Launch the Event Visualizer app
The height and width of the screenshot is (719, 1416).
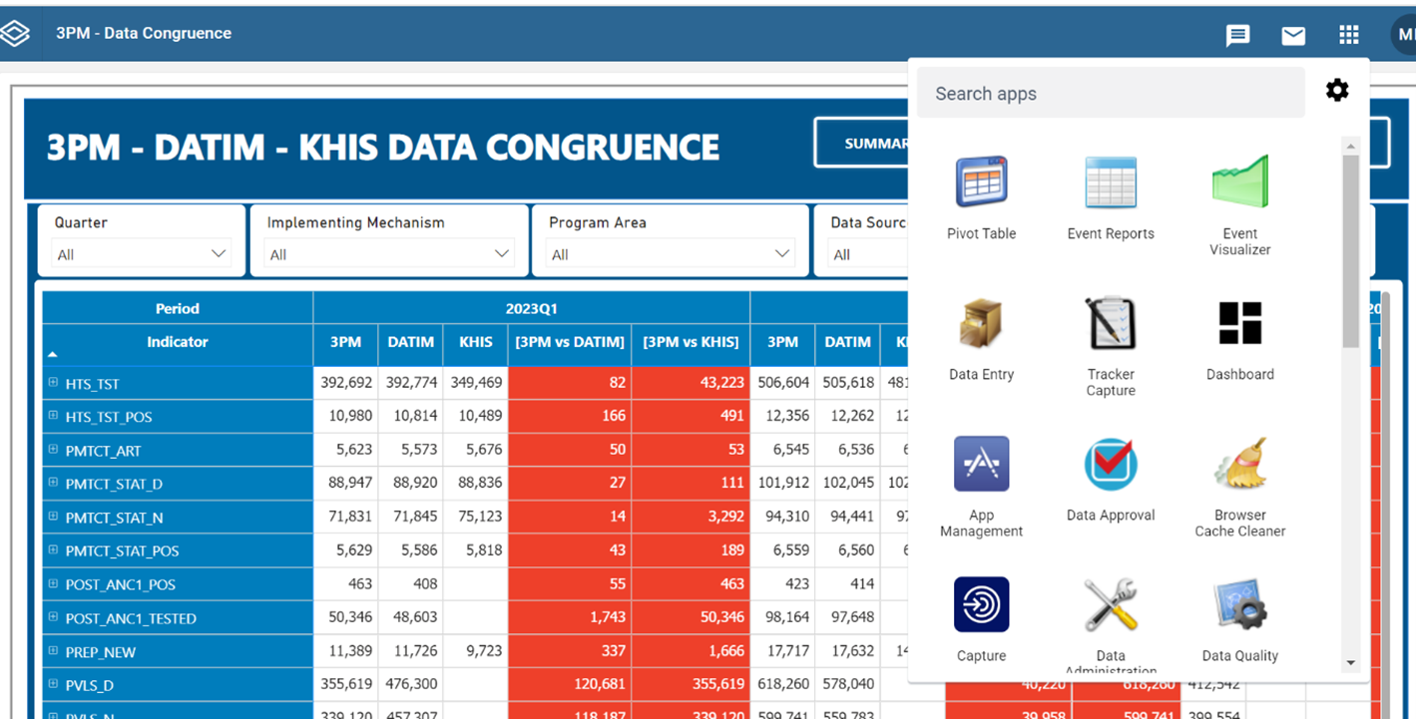pos(1239,204)
